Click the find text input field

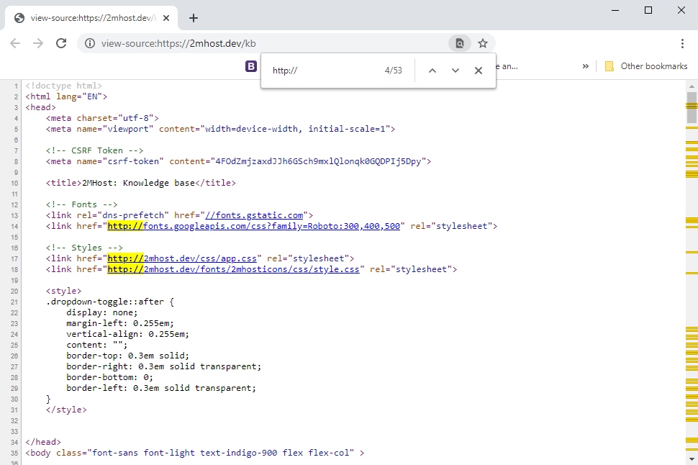[x=324, y=71]
